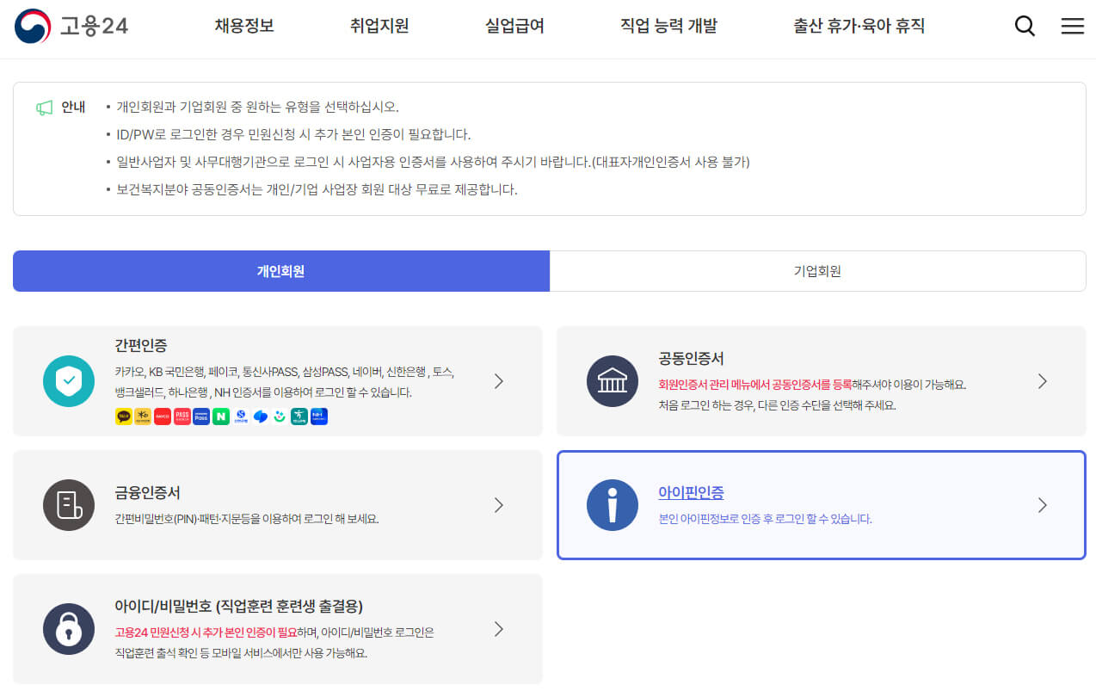Open the search magnifier icon
Viewport: 1096px width, 691px height.
pyautogui.click(x=1025, y=26)
